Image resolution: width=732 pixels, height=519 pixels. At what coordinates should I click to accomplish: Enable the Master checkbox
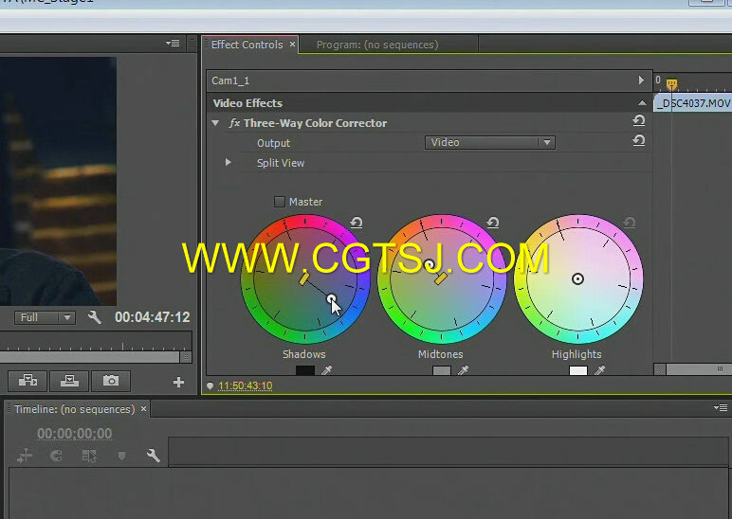[x=279, y=202]
